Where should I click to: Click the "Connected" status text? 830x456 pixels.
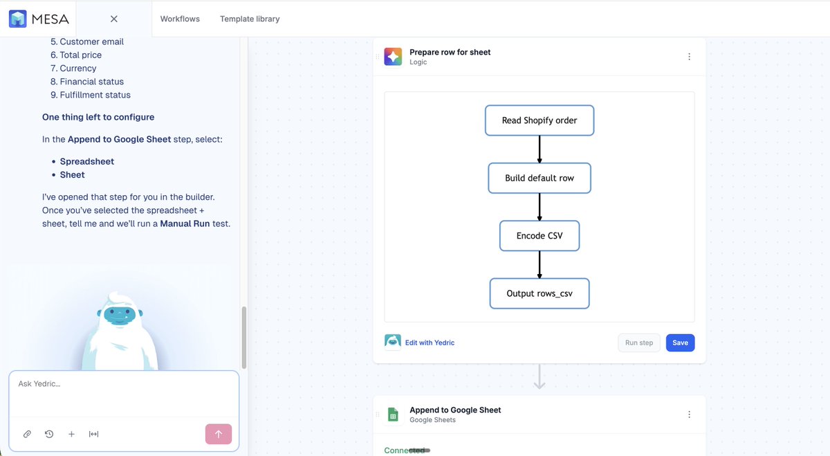tap(405, 450)
